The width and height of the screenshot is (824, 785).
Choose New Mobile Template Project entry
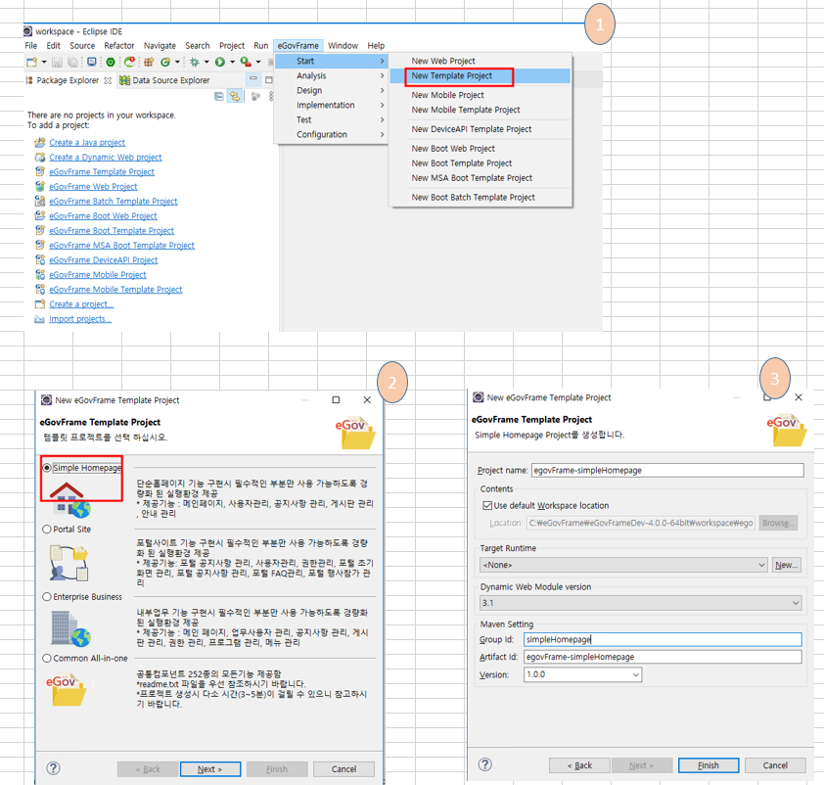coord(480,110)
